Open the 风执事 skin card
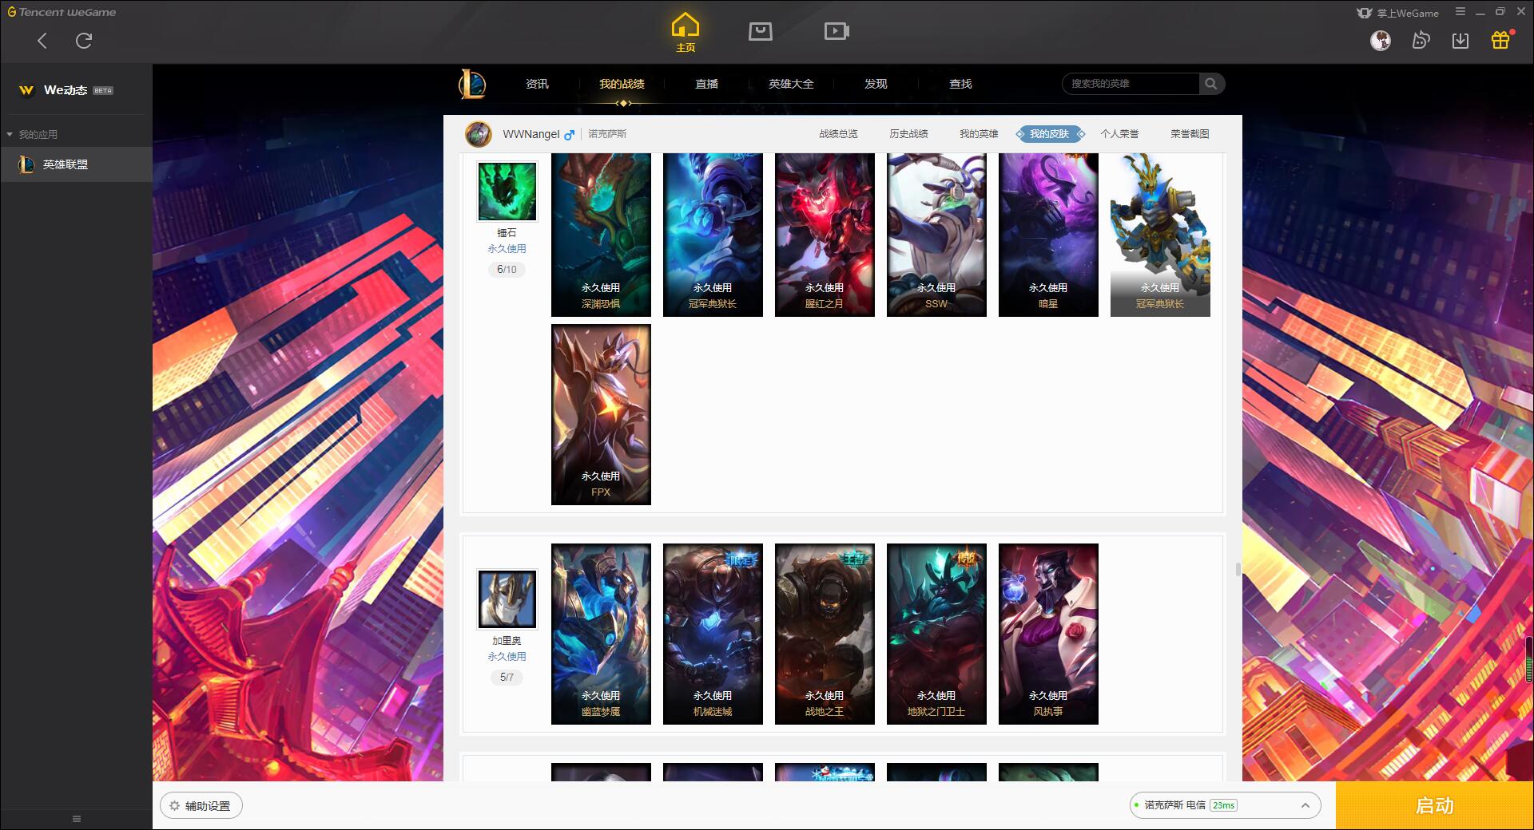 (1048, 634)
